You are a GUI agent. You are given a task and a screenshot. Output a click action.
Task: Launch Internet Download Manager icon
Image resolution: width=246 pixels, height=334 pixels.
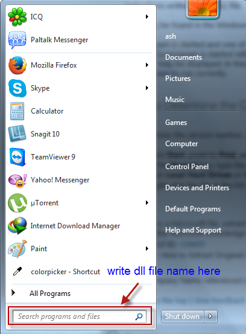17,225
